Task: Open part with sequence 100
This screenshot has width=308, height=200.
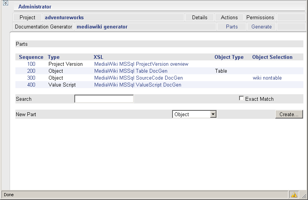Action: 31,64
